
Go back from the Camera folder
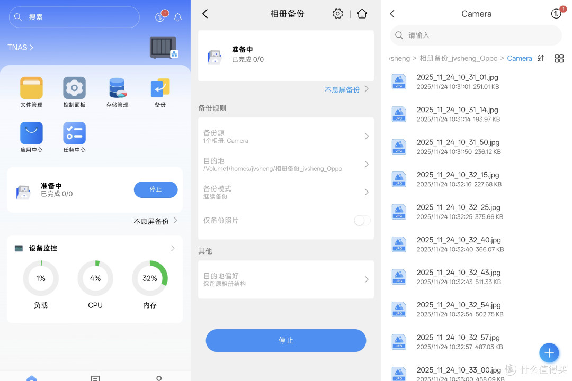pos(392,14)
